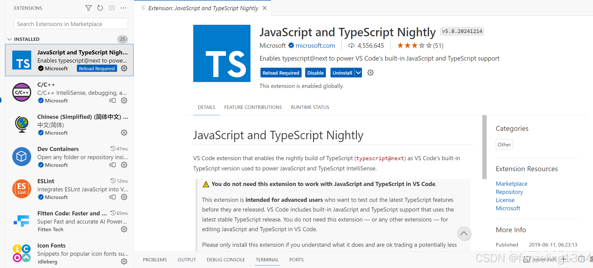593x268 pixels.
Task: Refresh the extensions list
Action: tap(100, 8)
